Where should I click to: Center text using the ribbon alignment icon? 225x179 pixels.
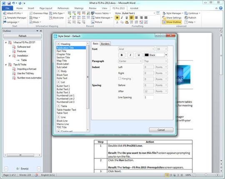pyautogui.click(x=136, y=18)
